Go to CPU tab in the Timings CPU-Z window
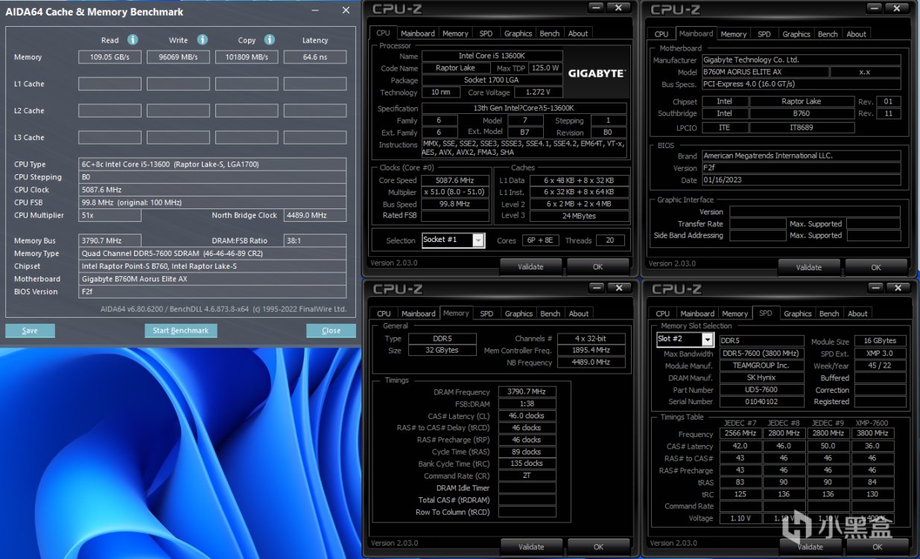Viewport: 920px width, 559px height. pyautogui.click(x=384, y=313)
